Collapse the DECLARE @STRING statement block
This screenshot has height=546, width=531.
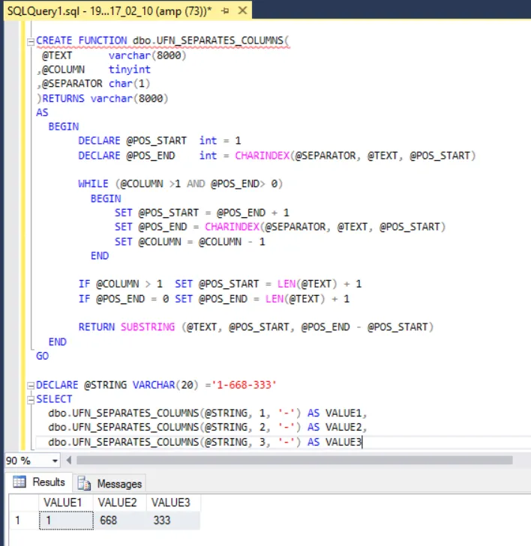[31, 386]
